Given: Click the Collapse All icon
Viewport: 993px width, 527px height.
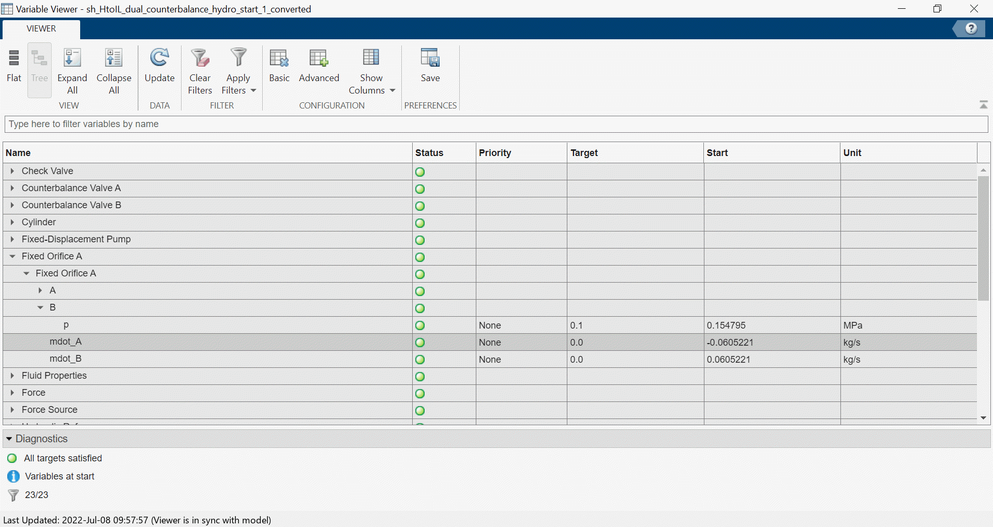Looking at the screenshot, I should coord(114,58).
